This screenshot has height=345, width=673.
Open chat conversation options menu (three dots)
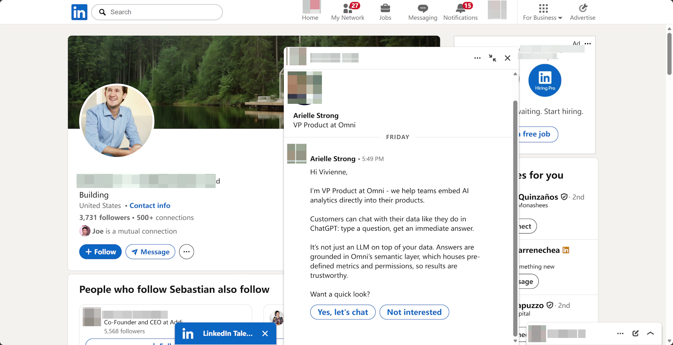pos(477,58)
